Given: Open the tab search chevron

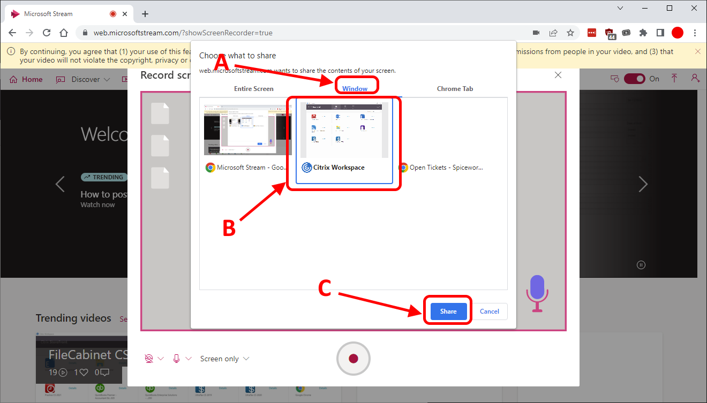Looking at the screenshot, I should (x=620, y=8).
